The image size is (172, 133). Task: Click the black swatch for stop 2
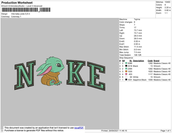click(x=126, y=66)
